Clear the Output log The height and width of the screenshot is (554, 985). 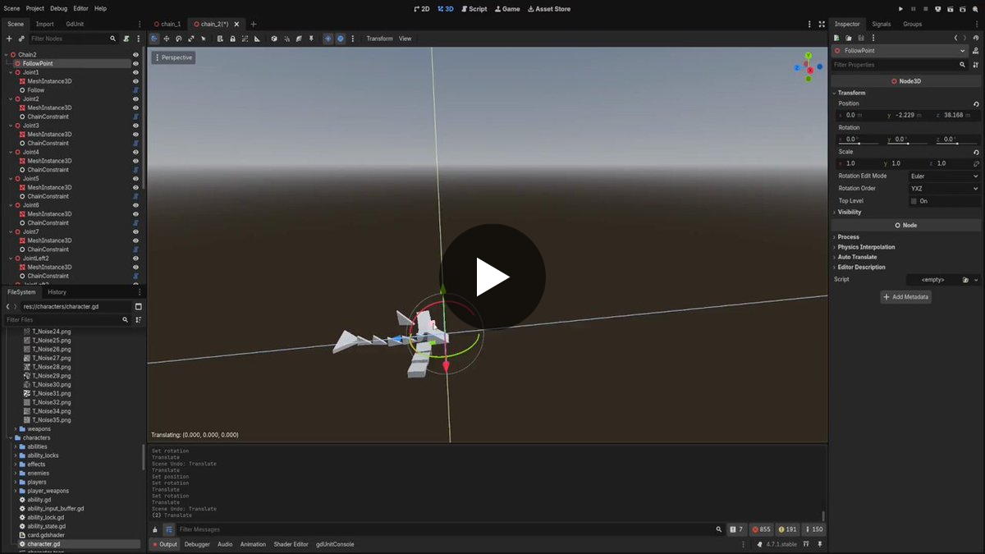[155, 529]
